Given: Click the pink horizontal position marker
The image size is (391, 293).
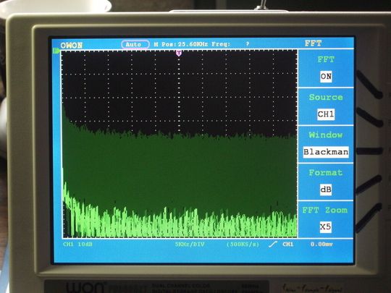Looking at the screenshot, I should pos(179,53).
